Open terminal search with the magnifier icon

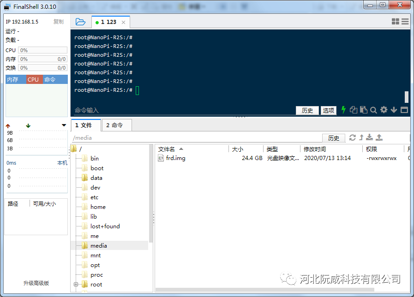[x=373, y=110]
